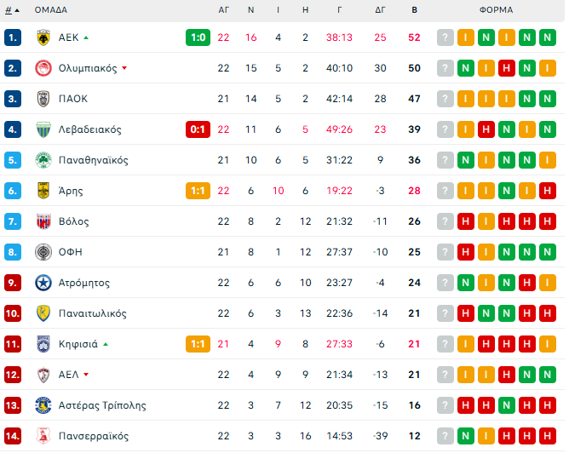Click Levadiakos' red 0:1 live score
This screenshot has width=569, height=453.
[198, 129]
